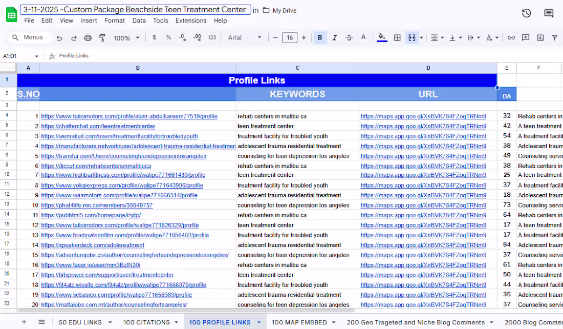Click the document title field

[135, 9]
